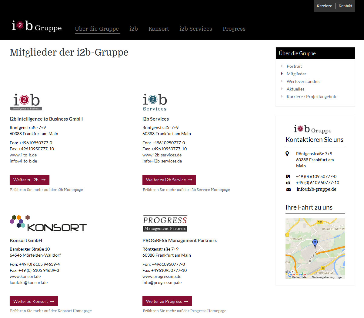The image size is (364, 318).
Task: Click Erfahren Sie mehr auf der Progress Homepage
Action: click(185, 311)
